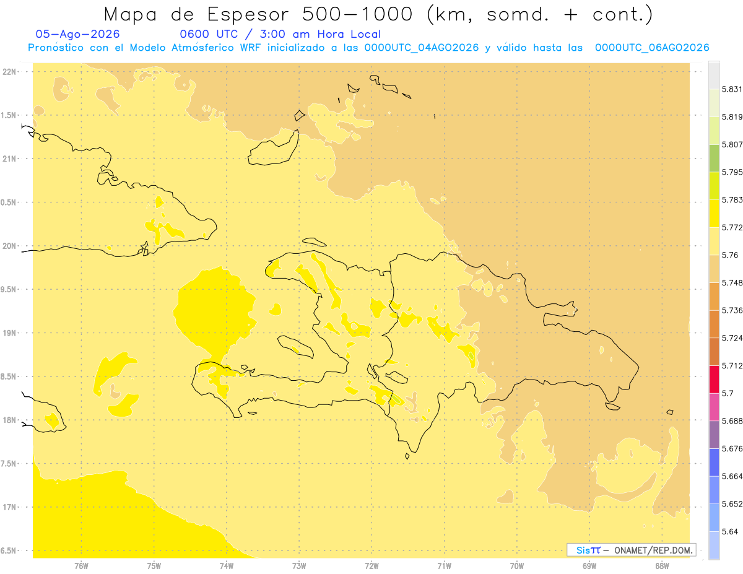
Task: Click the bright yellow segment between 5.783 and 5.772
Action: tap(714, 213)
